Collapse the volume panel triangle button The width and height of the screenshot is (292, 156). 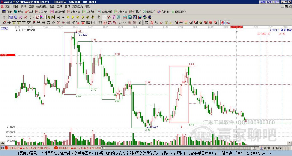tap(3, 143)
